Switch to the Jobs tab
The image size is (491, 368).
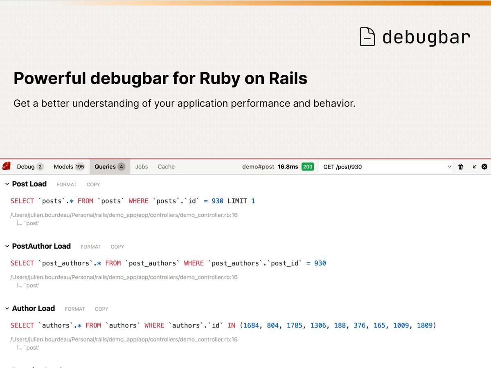pyautogui.click(x=142, y=166)
